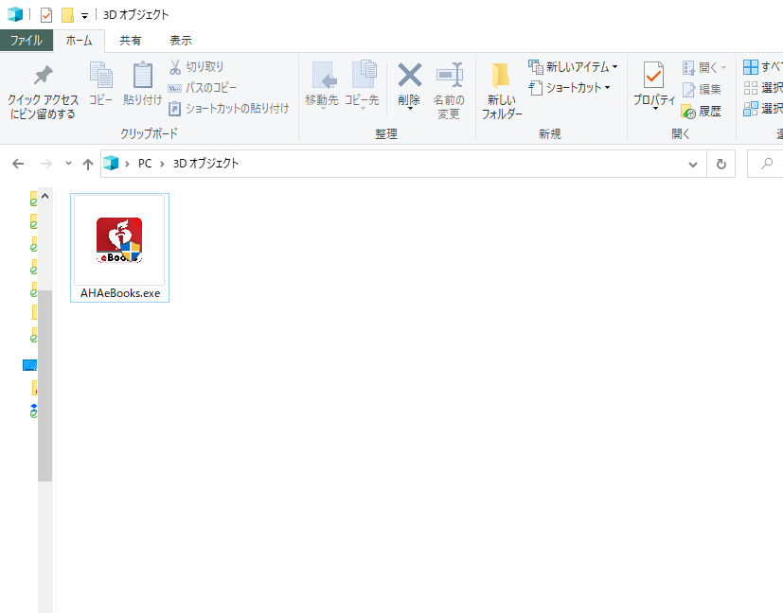Switch to the Share (共有) tab
The width and height of the screenshot is (783, 613).
(x=131, y=41)
